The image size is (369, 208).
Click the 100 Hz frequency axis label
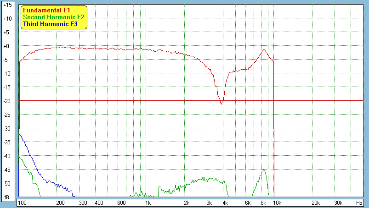[x=22, y=203]
